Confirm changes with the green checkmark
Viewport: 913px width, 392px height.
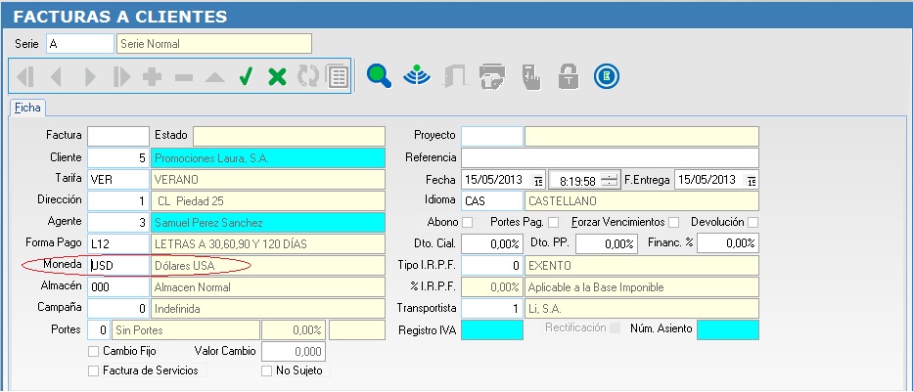(246, 76)
